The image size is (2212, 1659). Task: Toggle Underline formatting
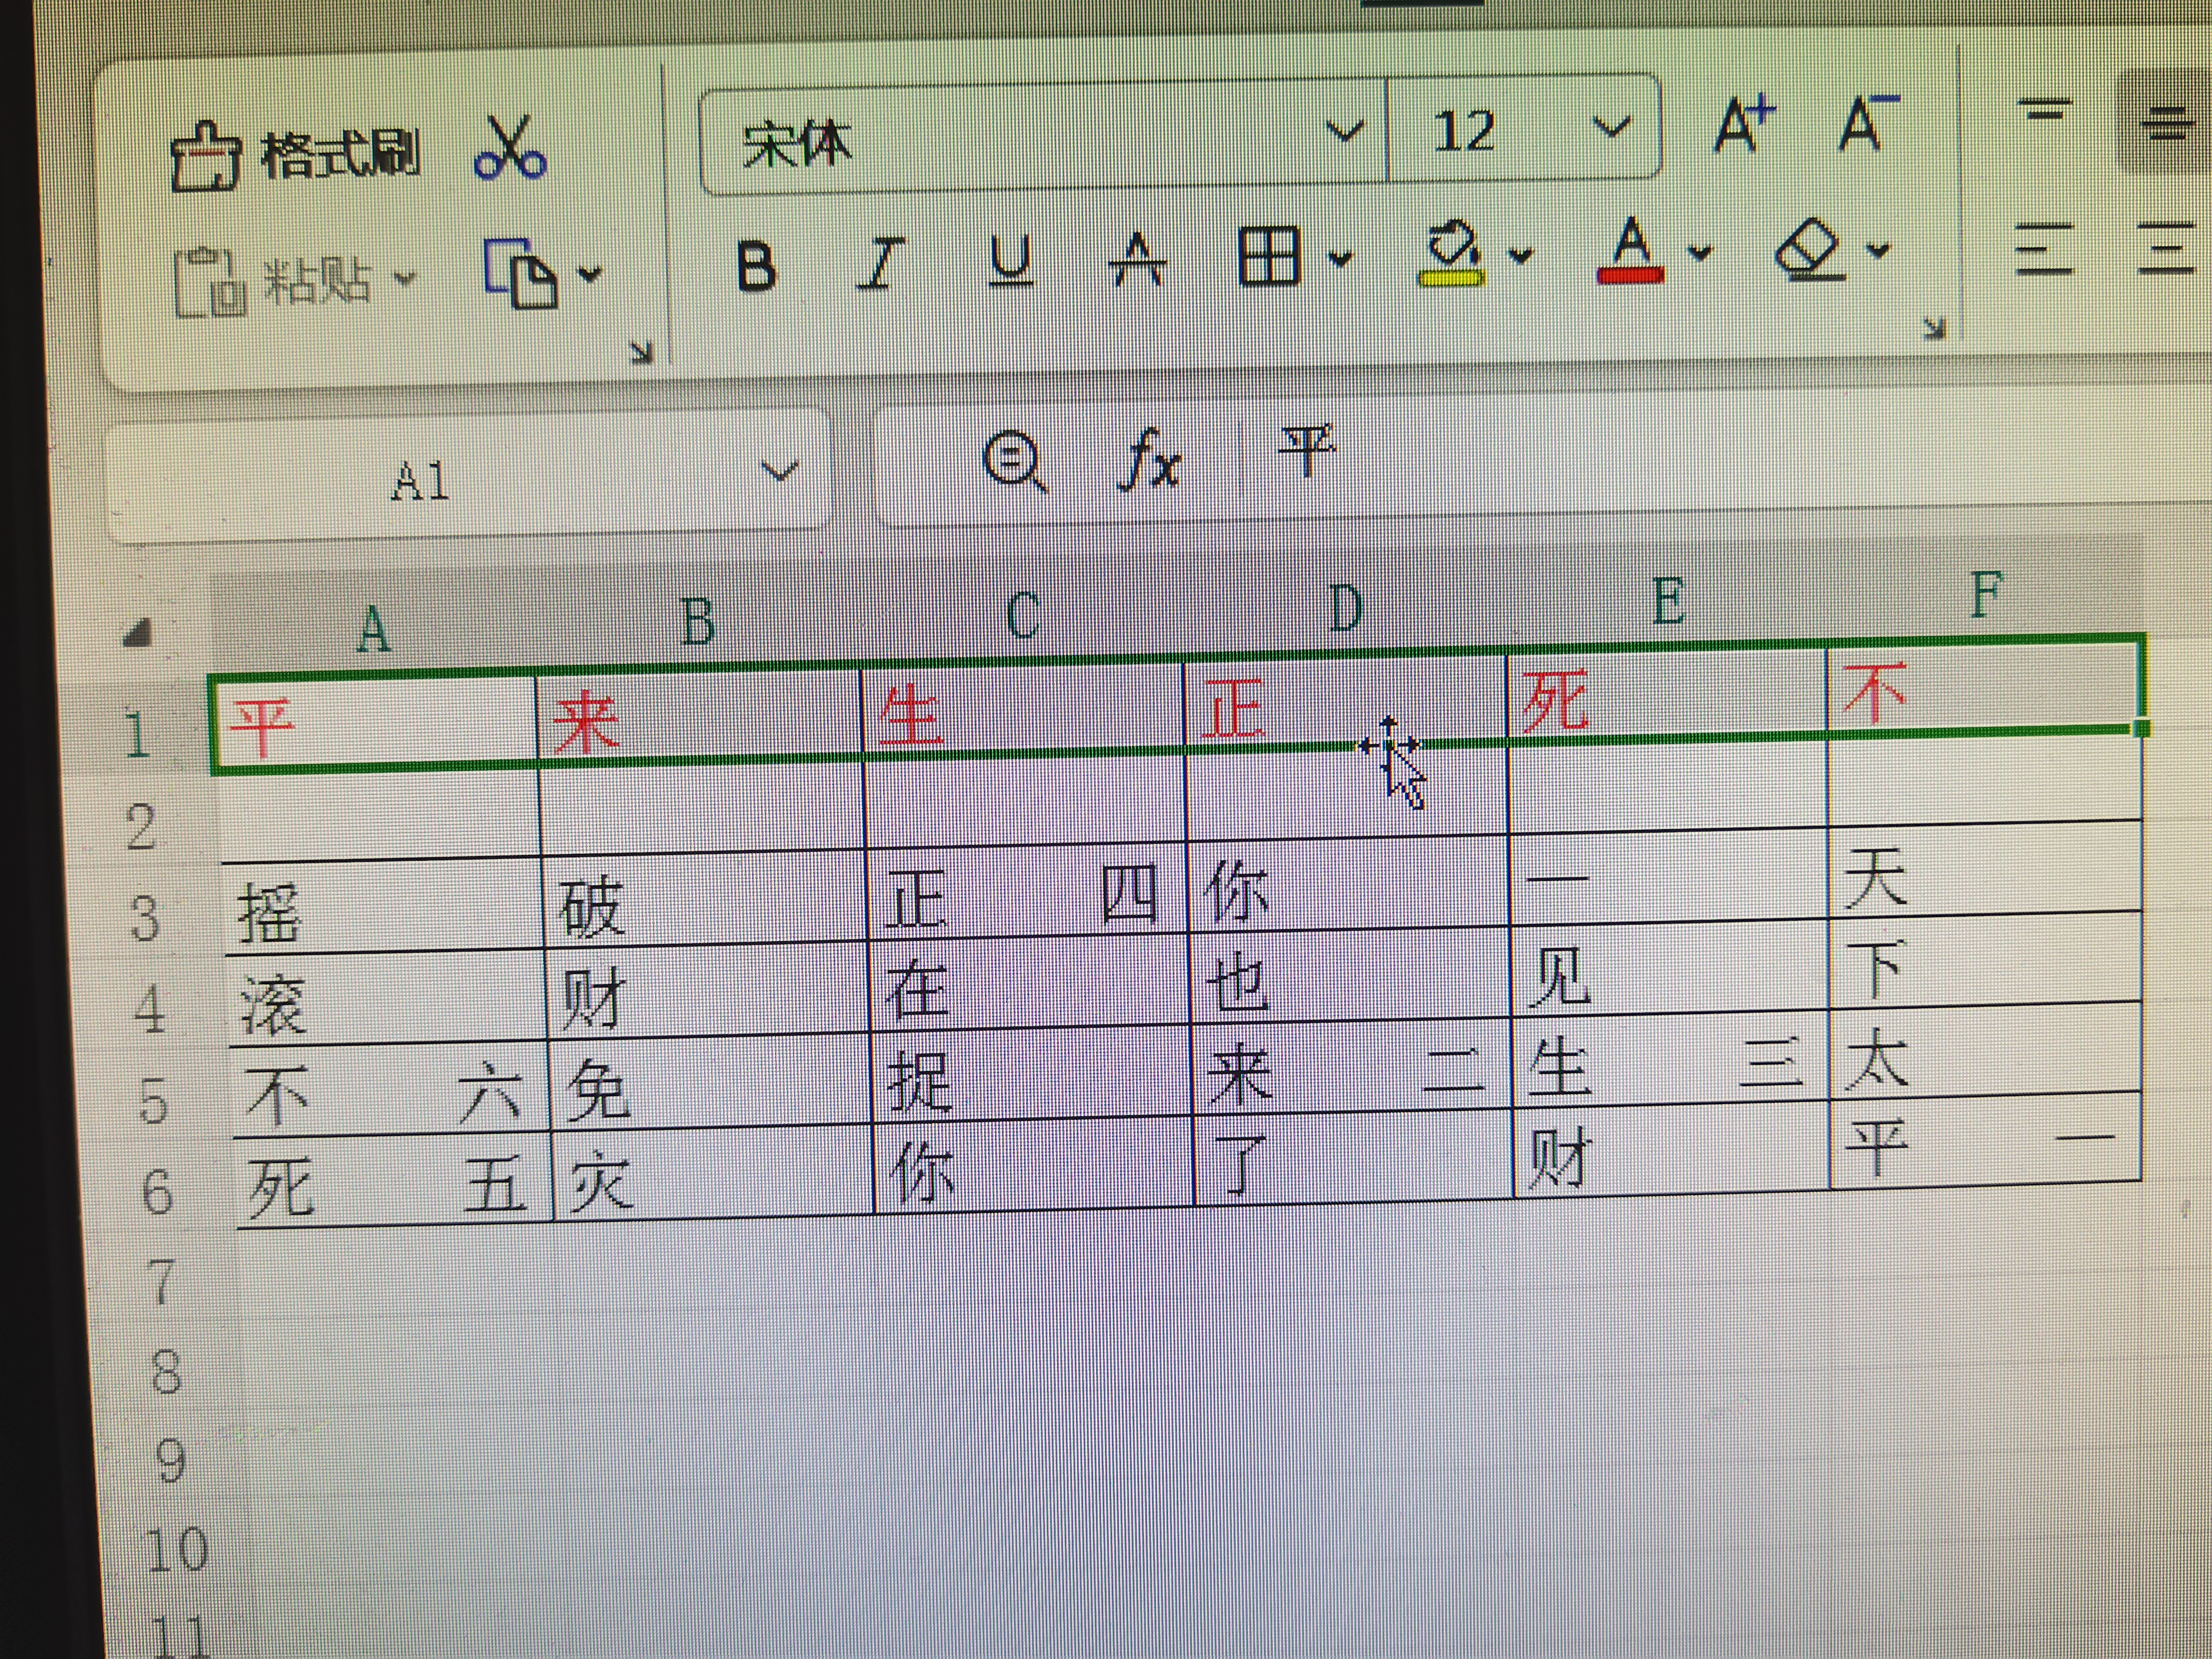1010,260
